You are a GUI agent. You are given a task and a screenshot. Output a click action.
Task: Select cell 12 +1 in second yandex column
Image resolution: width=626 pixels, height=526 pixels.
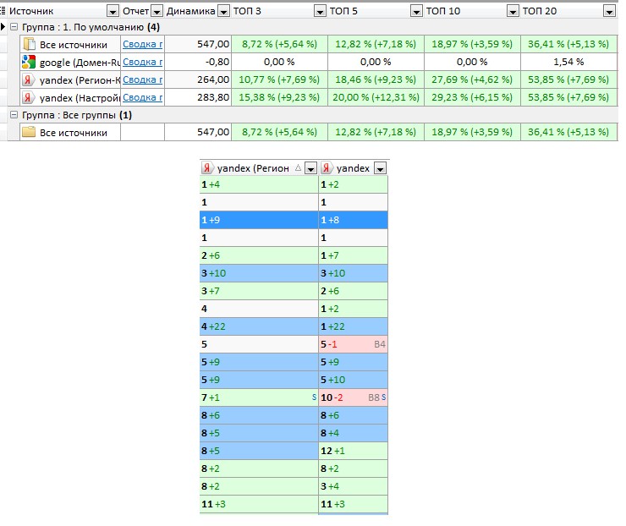pos(354,451)
